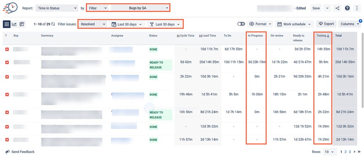Click the 18h 15m On review cell
The width and height of the screenshot is (364, 158).
pyautogui.click(x=279, y=94)
